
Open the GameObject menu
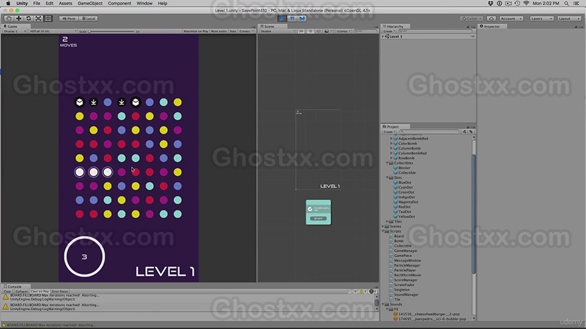tap(90, 3)
